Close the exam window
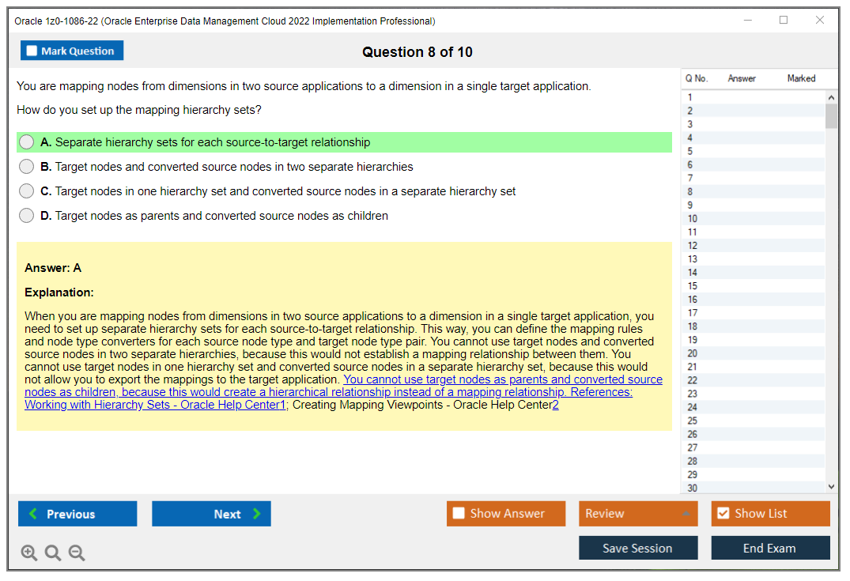Image resolution: width=850 pixels, height=581 pixels. pyautogui.click(x=820, y=21)
